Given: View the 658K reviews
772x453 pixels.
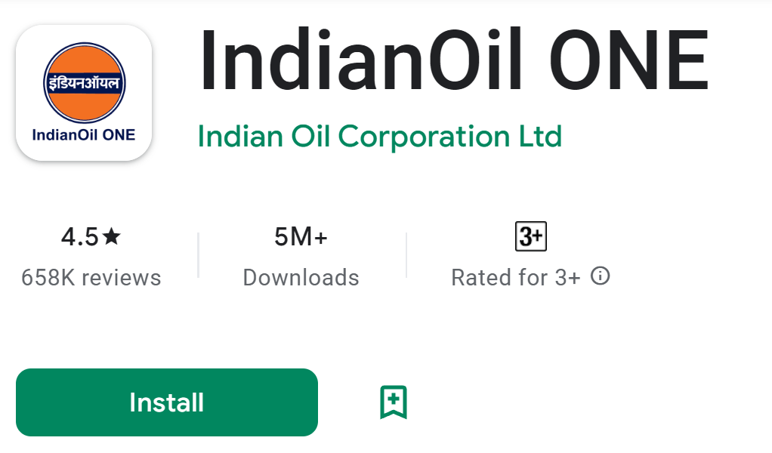Looking at the screenshot, I should [91, 278].
